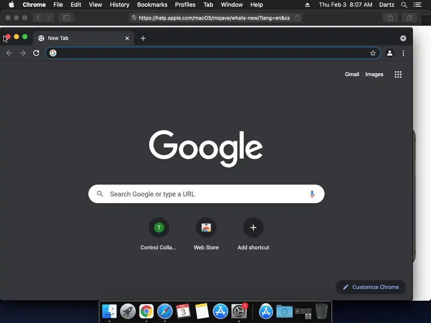The image size is (431, 323).
Task: Open Calendar from the Dock
Action: pyautogui.click(x=184, y=311)
